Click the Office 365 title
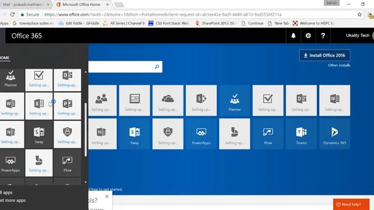The width and height of the screenshot is (374, 210). [27, 36]
